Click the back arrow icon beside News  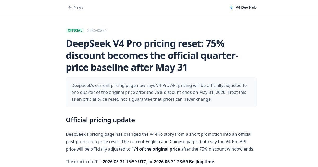pos(70,7)
